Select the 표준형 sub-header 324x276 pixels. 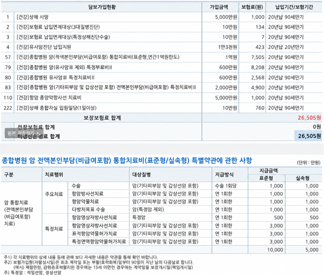pos(266,178)
